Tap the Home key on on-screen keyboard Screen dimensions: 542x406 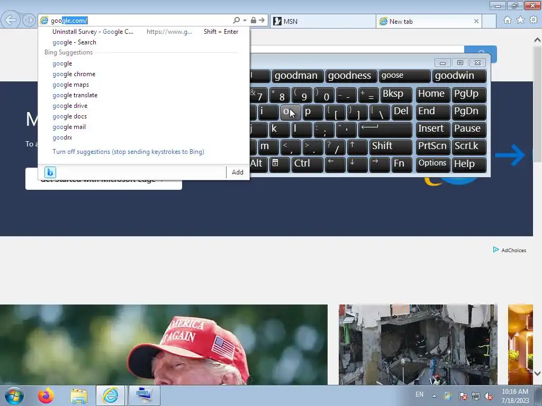tap(433, 95)
